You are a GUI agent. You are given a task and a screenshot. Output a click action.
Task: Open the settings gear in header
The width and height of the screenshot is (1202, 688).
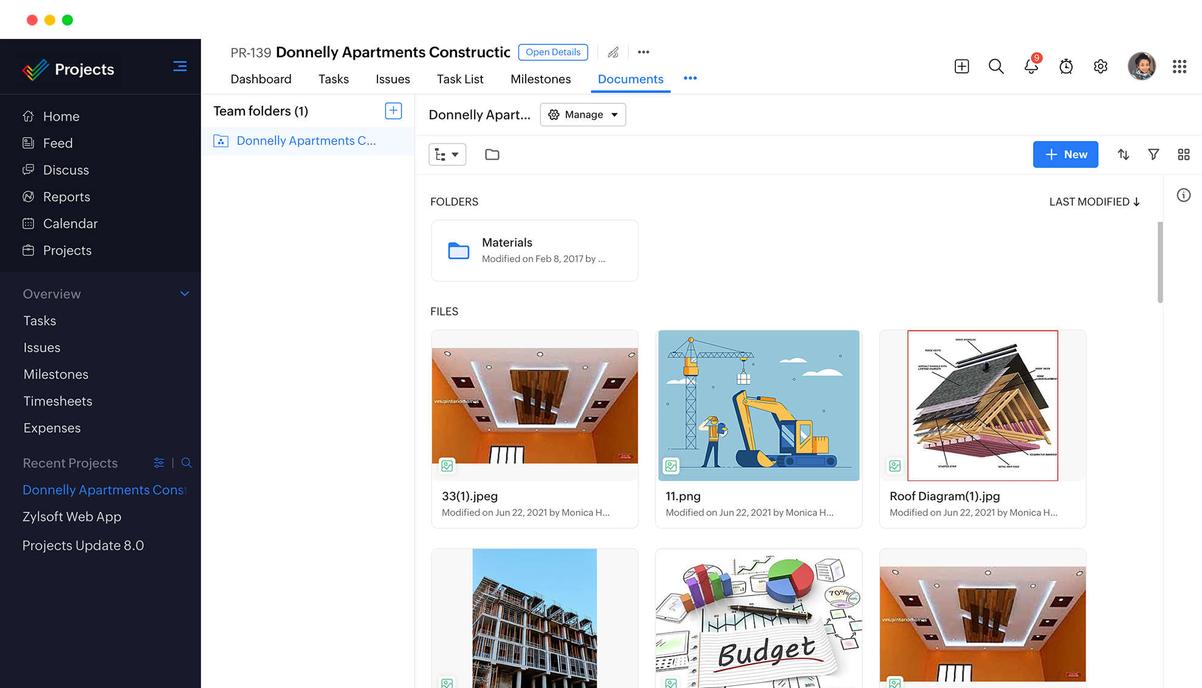tap(1101, 66)
